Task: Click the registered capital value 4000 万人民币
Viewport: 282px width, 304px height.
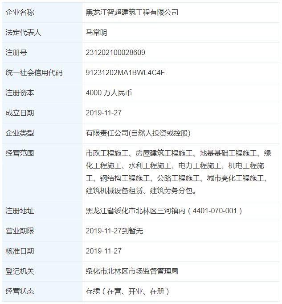Action: click(x=108, y=93)
